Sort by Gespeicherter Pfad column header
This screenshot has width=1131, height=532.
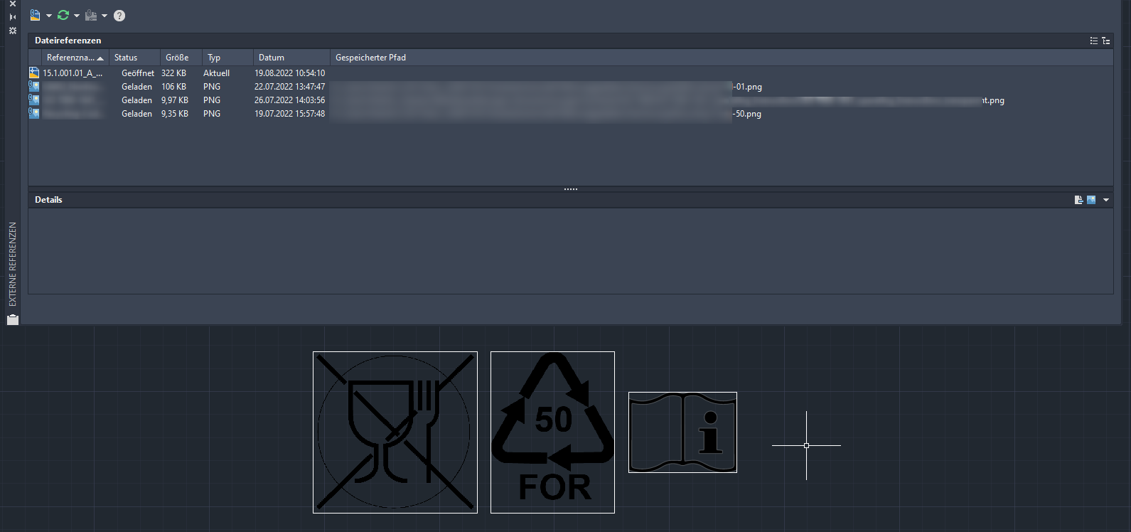pos(722,58)
